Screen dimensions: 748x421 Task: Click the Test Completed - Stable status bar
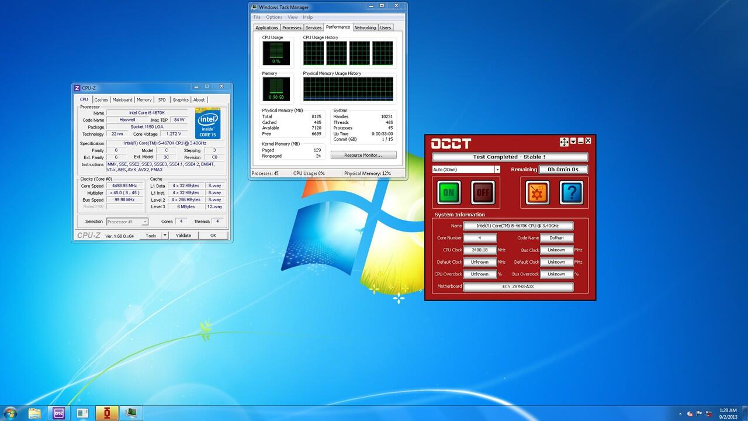point(510,157)
